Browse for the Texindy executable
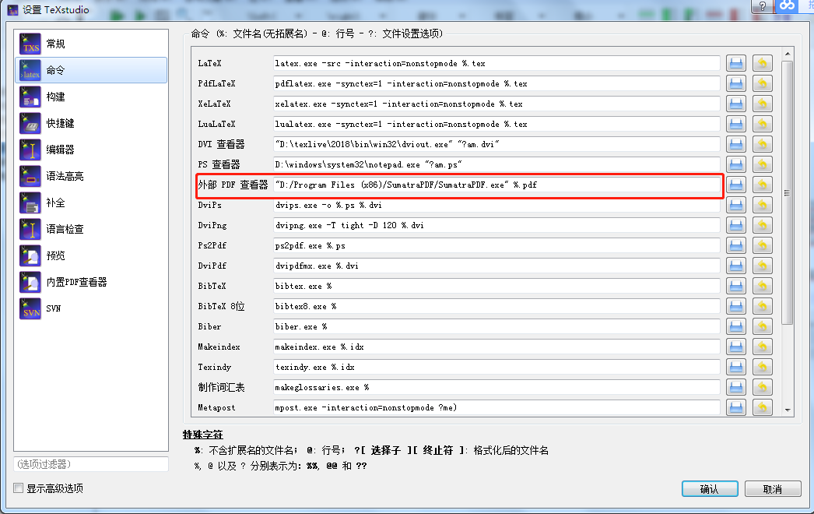This screenshot has width=814, height=514. [735, 368]
